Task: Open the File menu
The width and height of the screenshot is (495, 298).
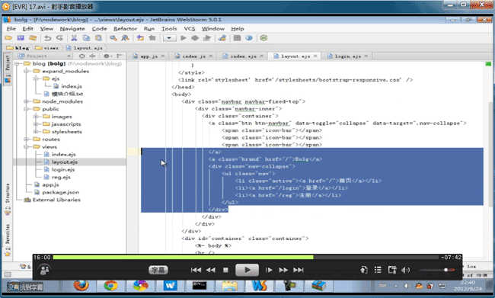Action: (x=11, y=28)
